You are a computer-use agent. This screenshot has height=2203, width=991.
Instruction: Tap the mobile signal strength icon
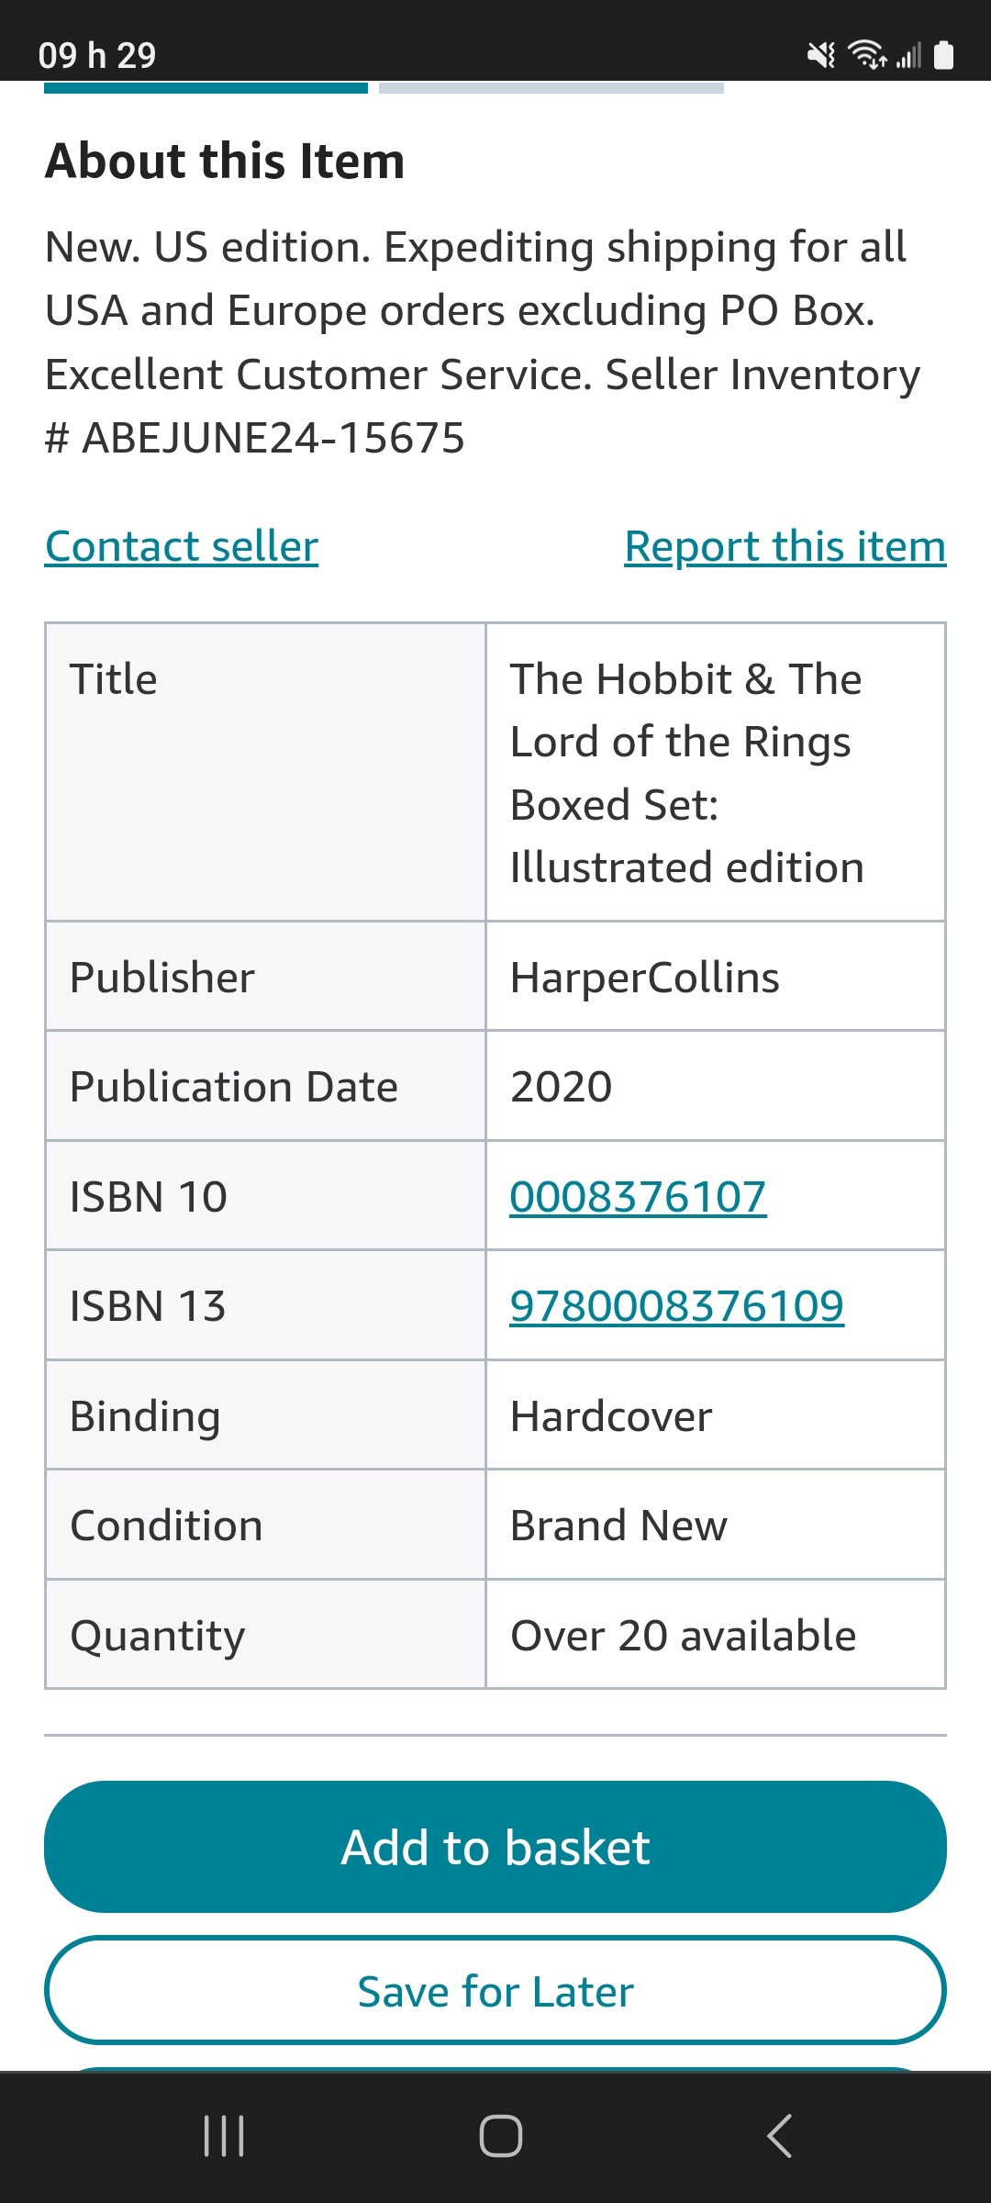click(x=908, y=56)
